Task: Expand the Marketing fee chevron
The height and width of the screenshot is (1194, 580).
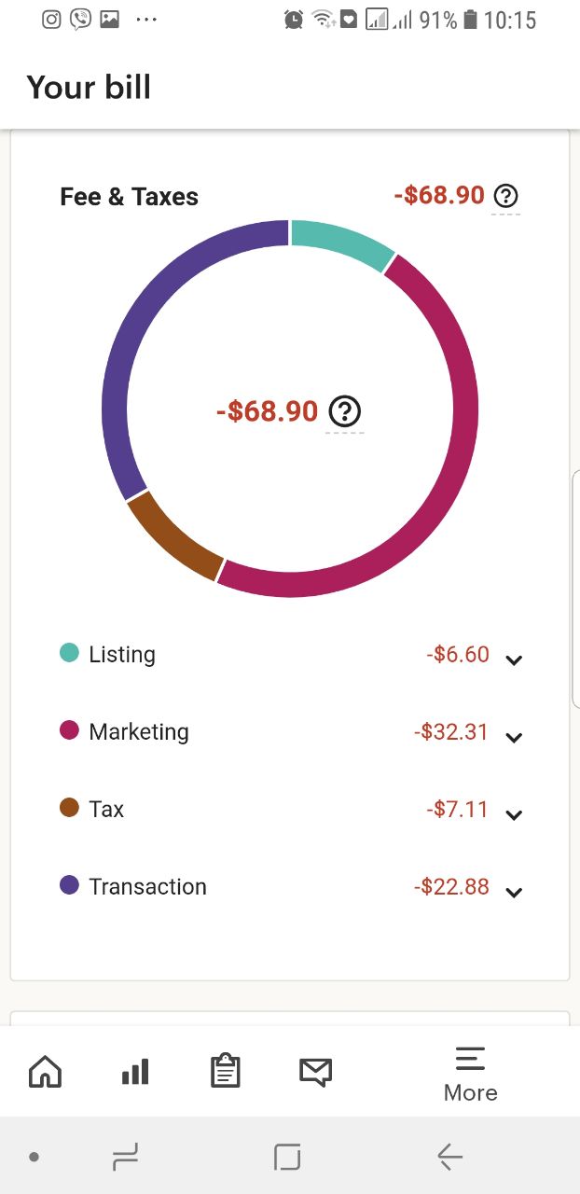Action: tap(514, 738)
